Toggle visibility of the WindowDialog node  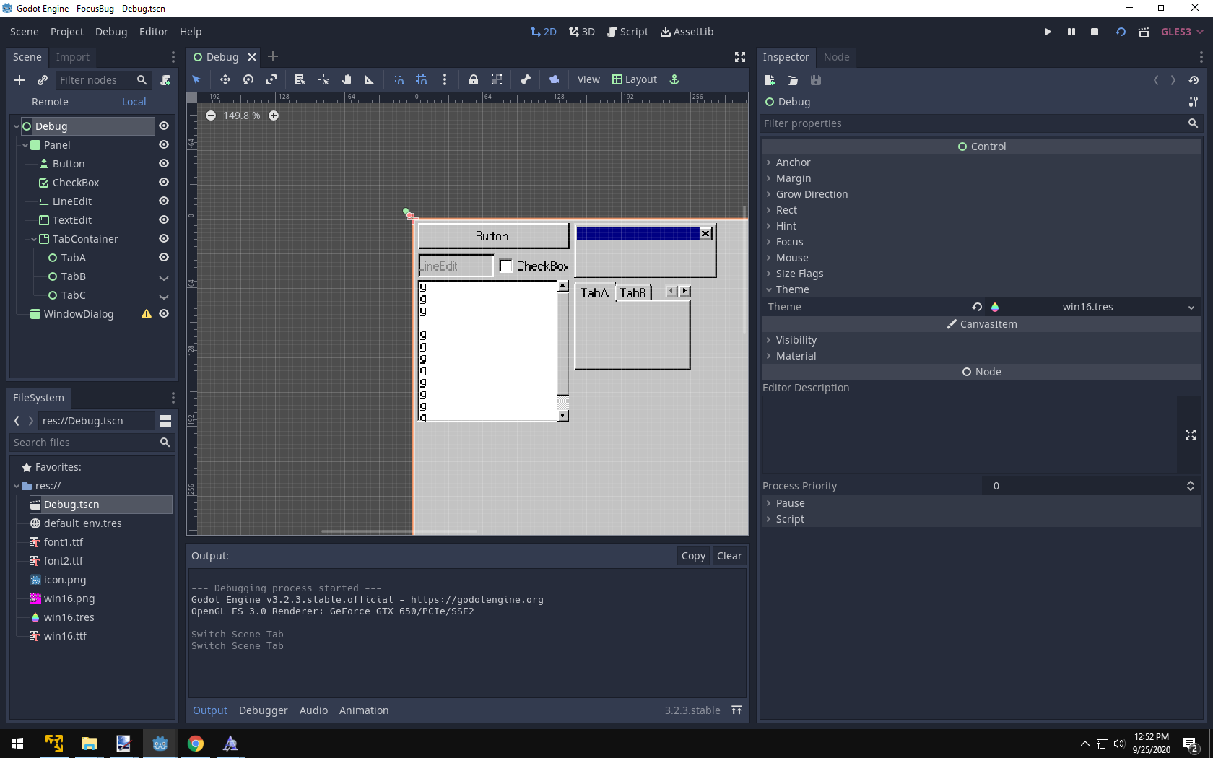tap(164, 313)
